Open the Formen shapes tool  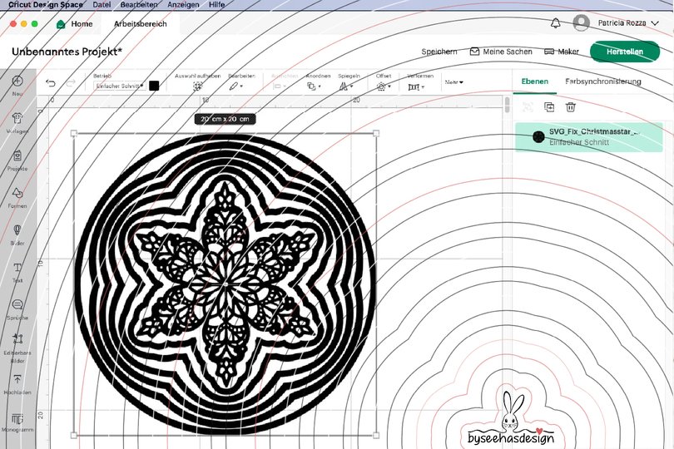tap(17, 197)
